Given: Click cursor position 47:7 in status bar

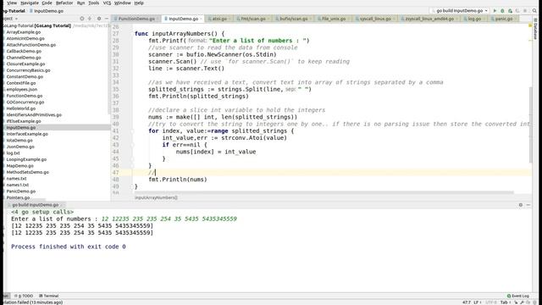Looking at the screenshot, I should click(x=467, y=302).
